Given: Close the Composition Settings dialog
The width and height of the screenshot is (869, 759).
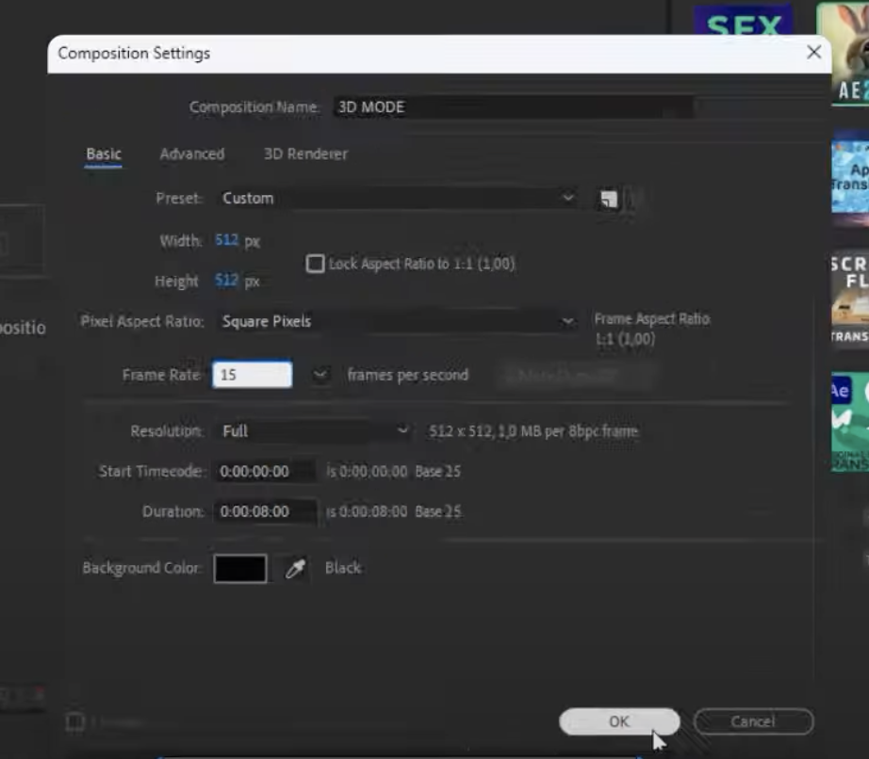Looking at the screenshot, I should point(813,52).
